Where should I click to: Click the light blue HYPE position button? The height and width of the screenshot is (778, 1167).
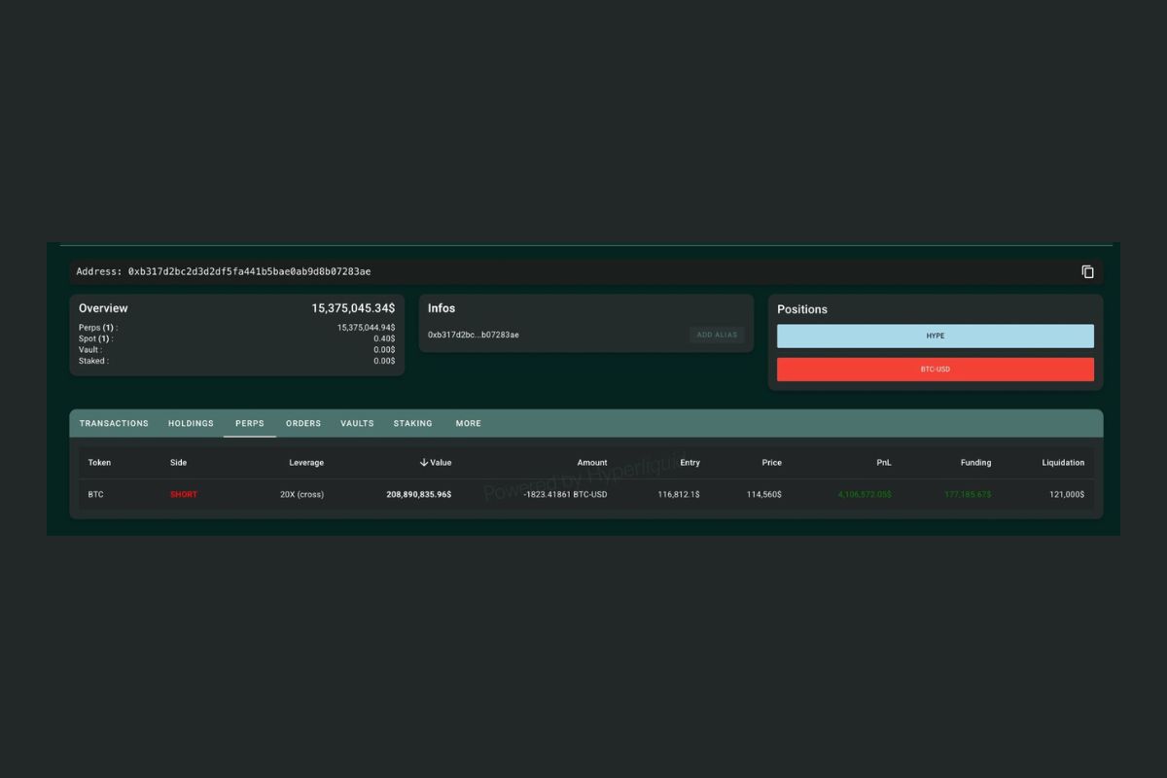935,336
